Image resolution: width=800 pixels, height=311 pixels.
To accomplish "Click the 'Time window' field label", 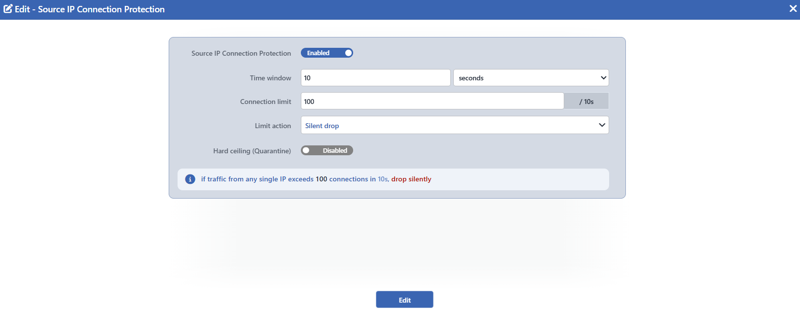I will 270,78.
